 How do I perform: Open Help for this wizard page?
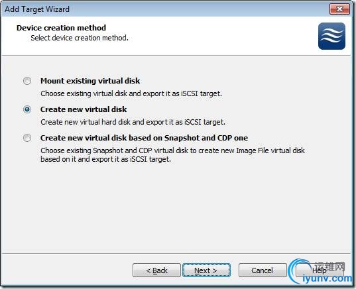(319, 270)
